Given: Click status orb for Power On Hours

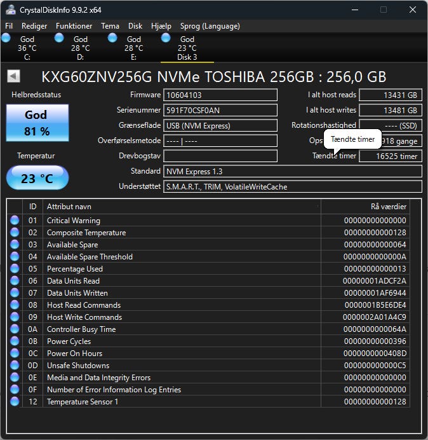Looking at the screenshot, I should tap(15, 353).
